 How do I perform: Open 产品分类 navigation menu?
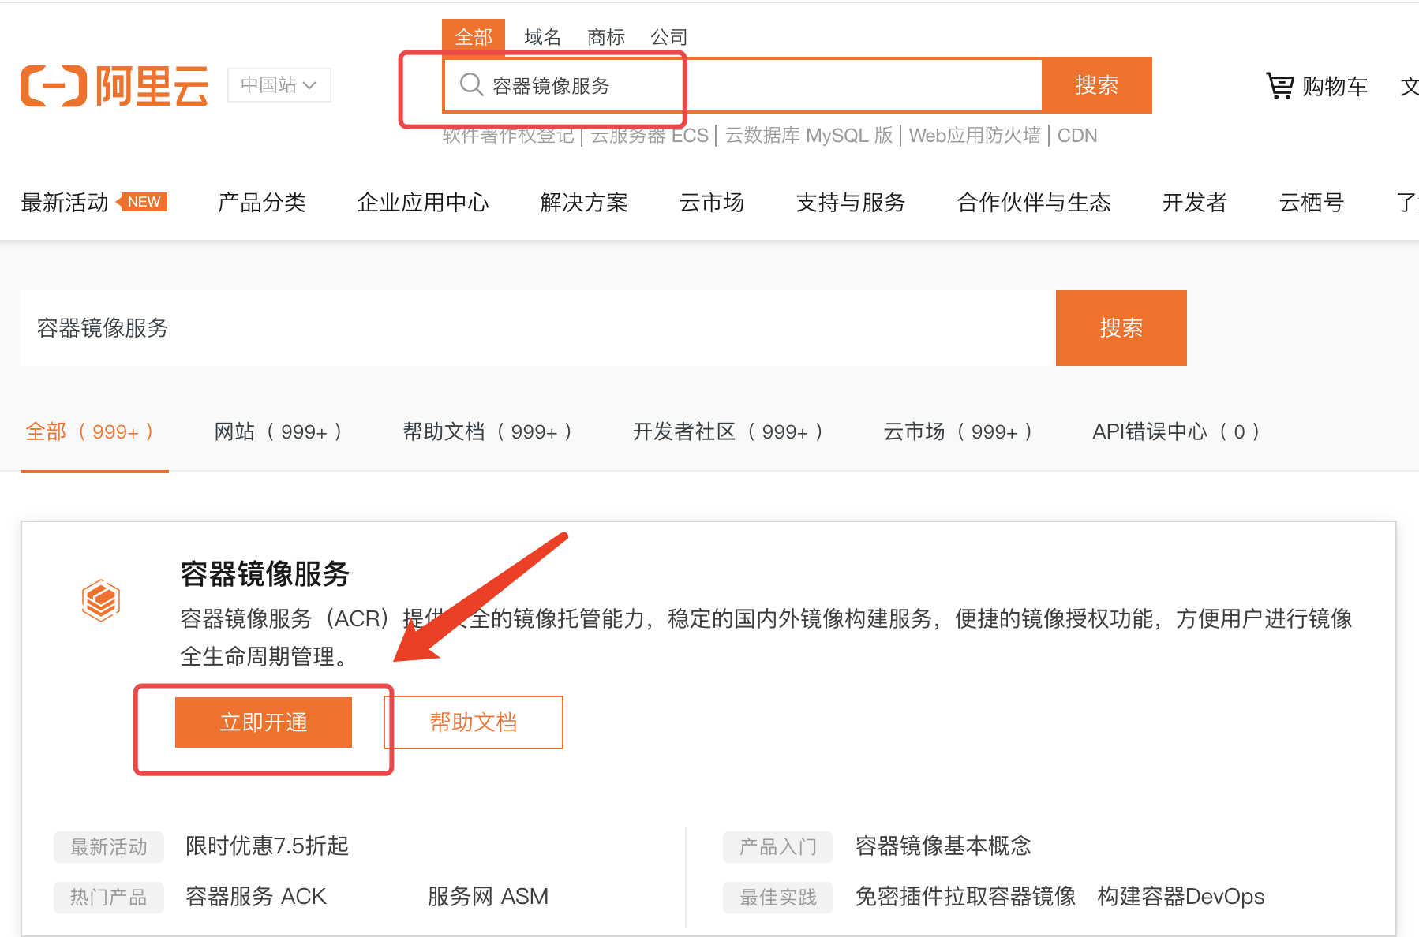(x=262, y=203)
